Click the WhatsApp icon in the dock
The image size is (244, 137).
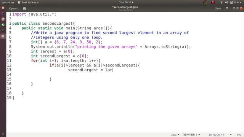pos(3,25)
